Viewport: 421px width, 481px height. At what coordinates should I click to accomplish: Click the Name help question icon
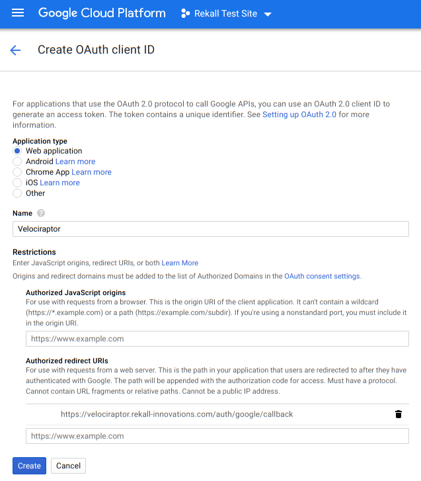(x=41, y=213)
